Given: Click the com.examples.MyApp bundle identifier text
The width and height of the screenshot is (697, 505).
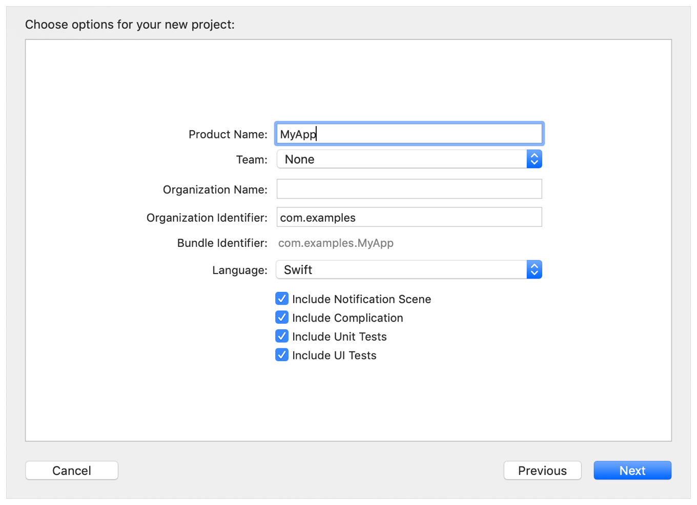Looking at the screenshot, I should click(x=336, y=243).
